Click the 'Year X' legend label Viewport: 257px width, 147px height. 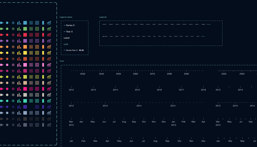coord(68,32)
